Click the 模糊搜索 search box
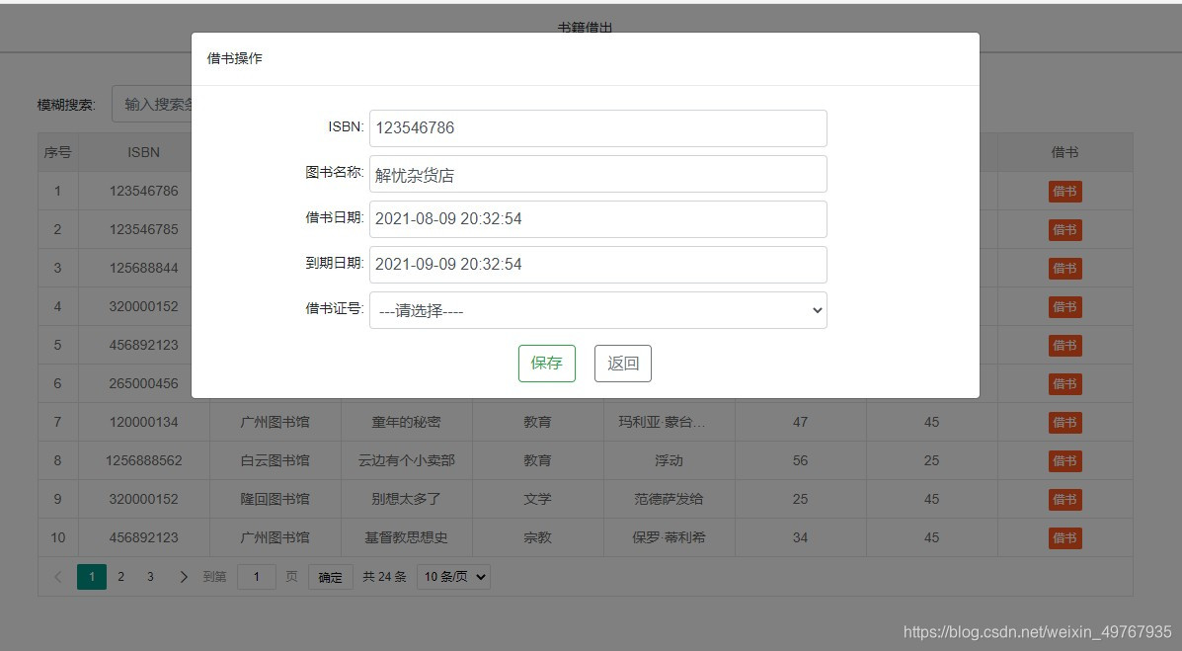 152,104
